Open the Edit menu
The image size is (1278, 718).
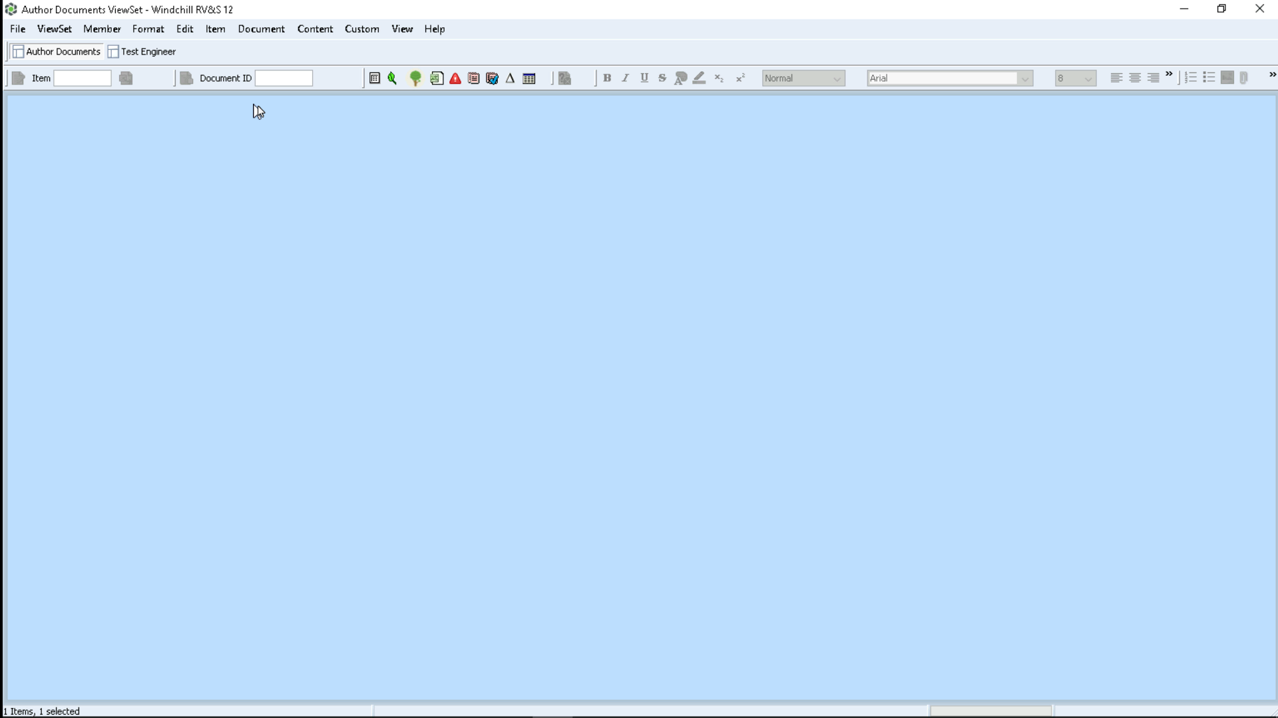point(185,29)
